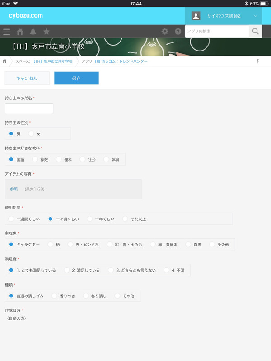This screenshot has height=361, width=271.
Task: Open bookmarks star icon
Action: click(x=46, y=32)
